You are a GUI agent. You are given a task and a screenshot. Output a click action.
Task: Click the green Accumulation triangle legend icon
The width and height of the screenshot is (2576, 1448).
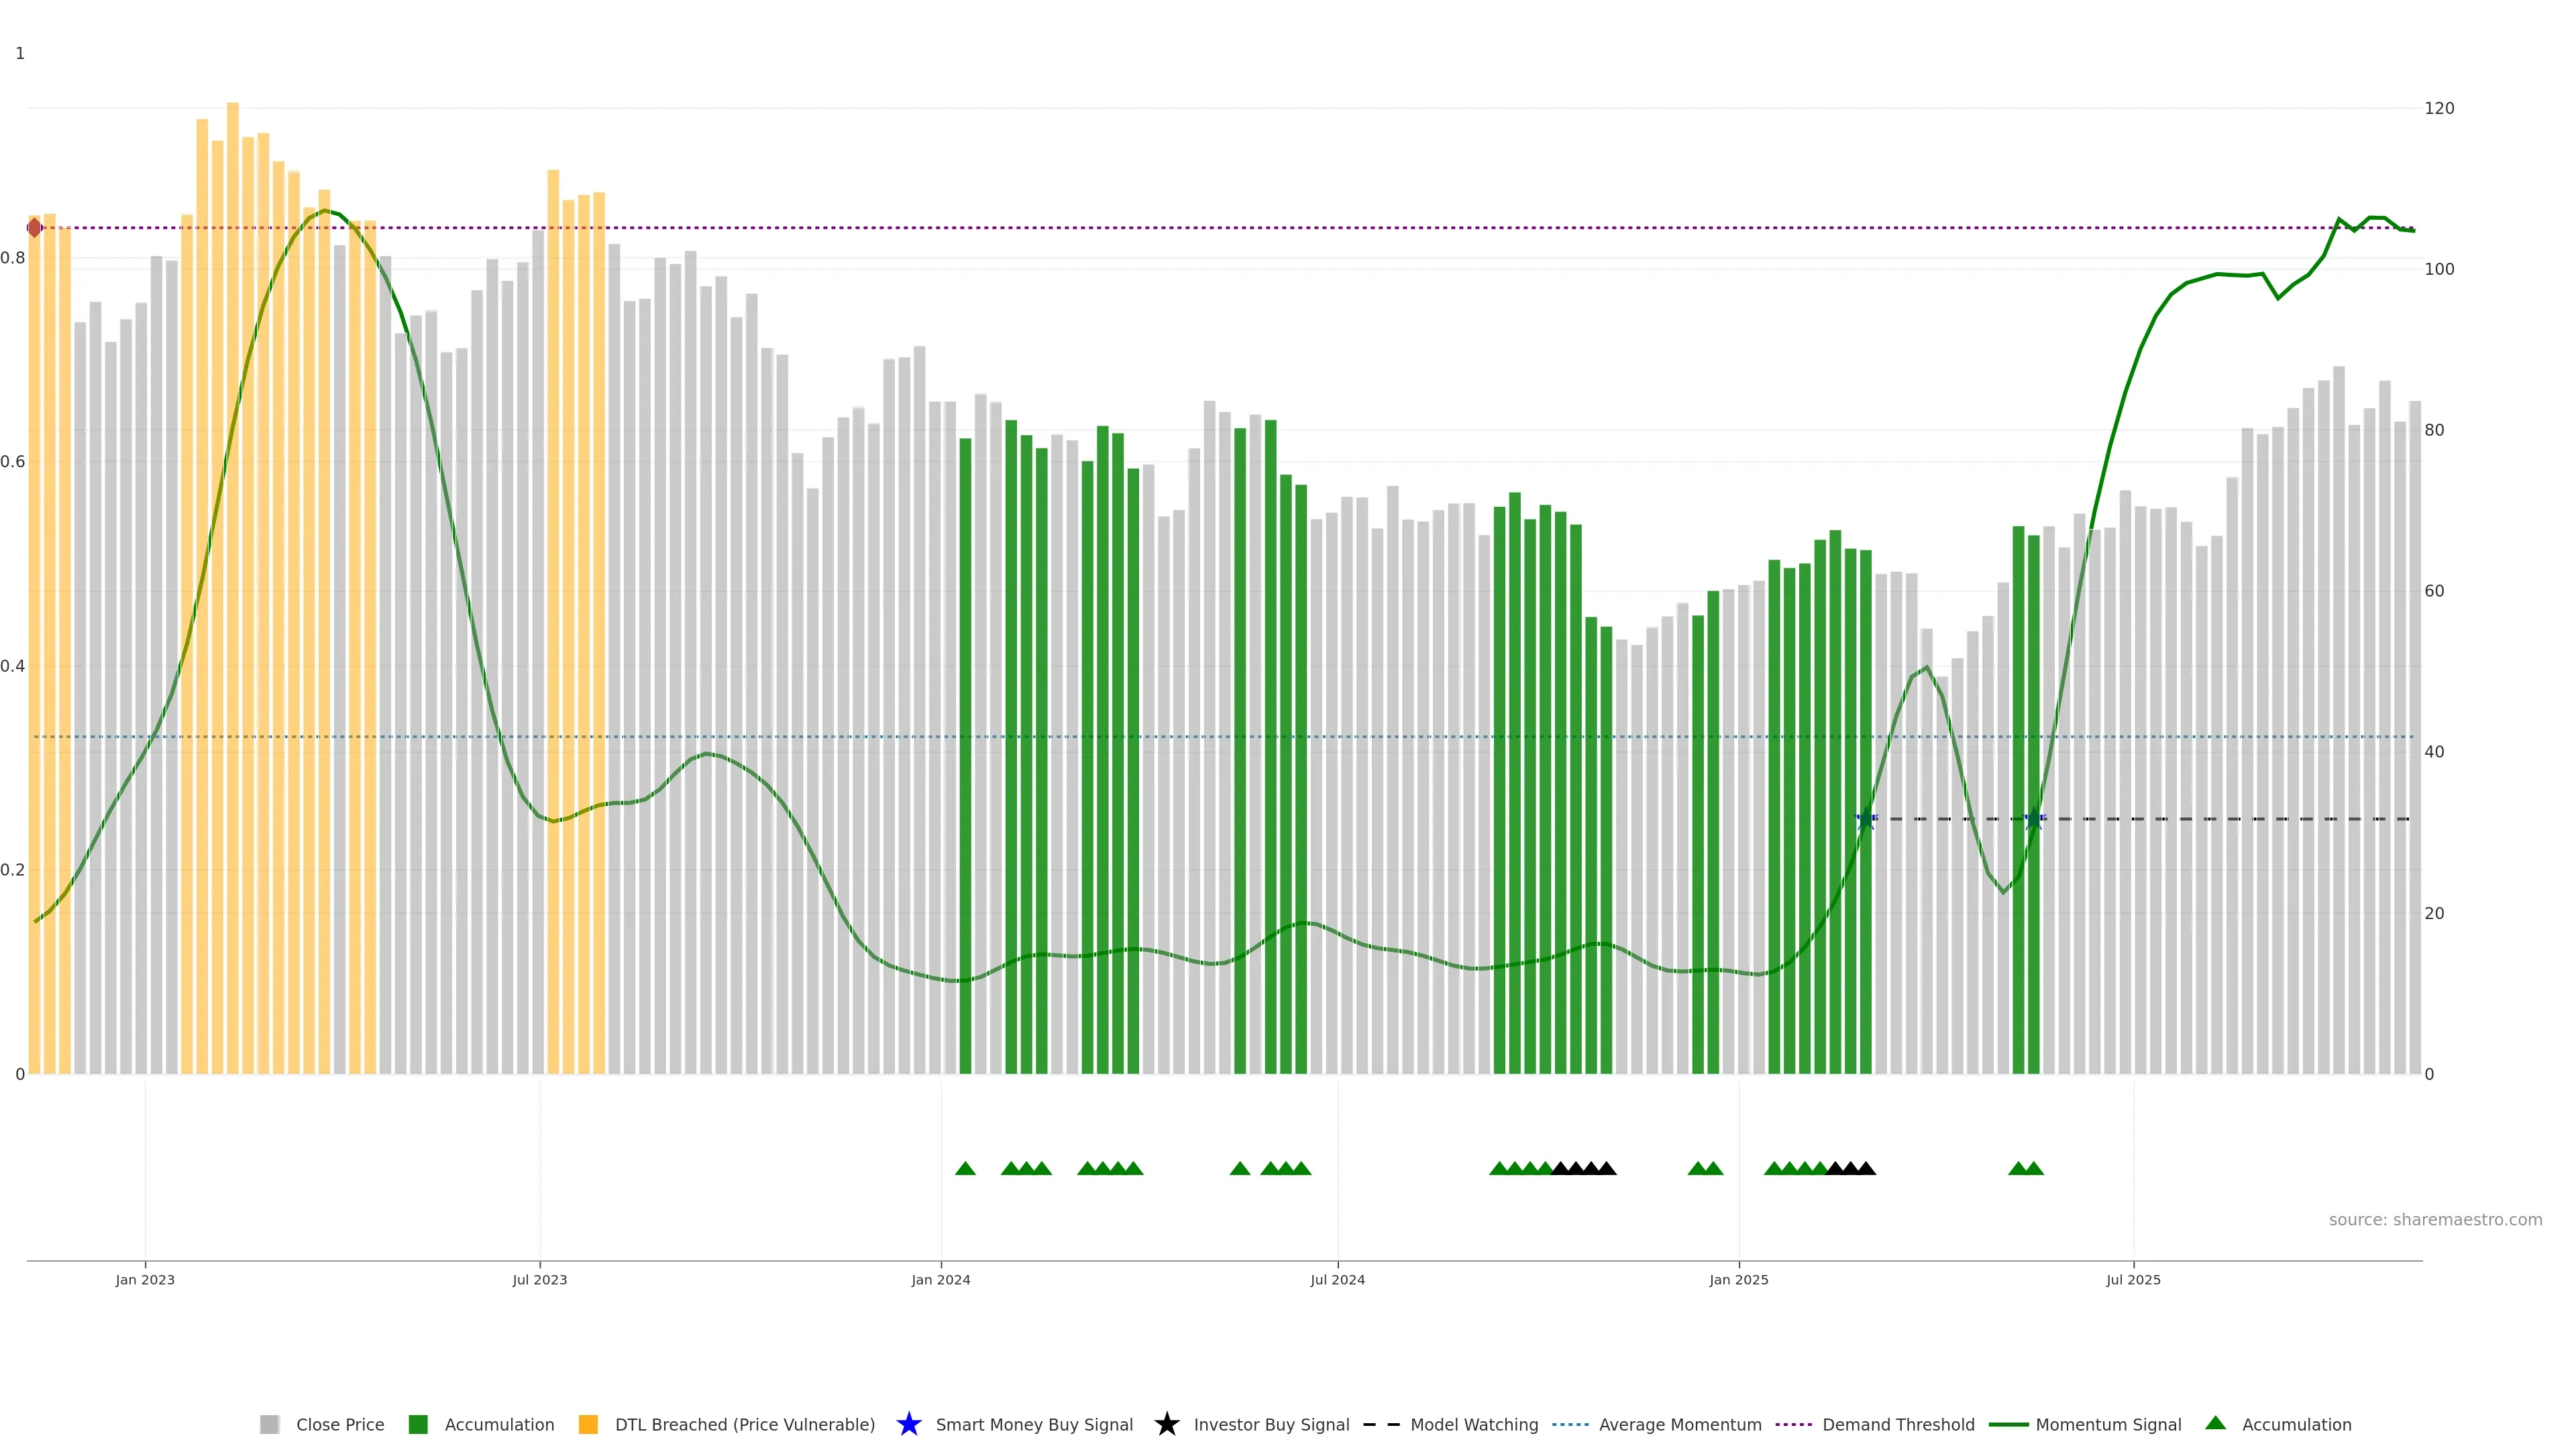tap(2215, 1423)
